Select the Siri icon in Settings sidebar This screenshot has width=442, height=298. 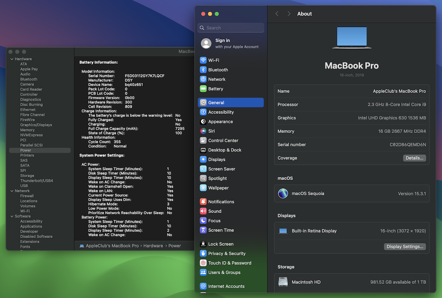(x=203, y=131)
